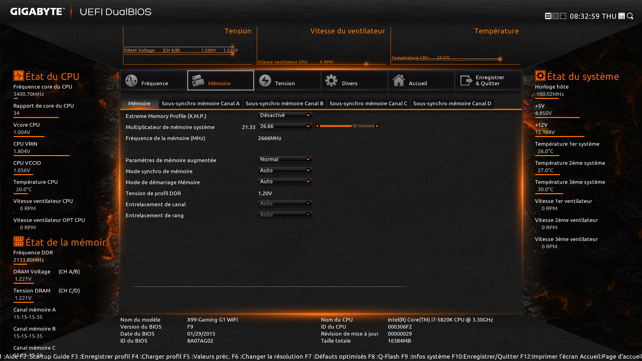
Task: Click the BIOS date 01/29/2015
Action: point(201,334)
